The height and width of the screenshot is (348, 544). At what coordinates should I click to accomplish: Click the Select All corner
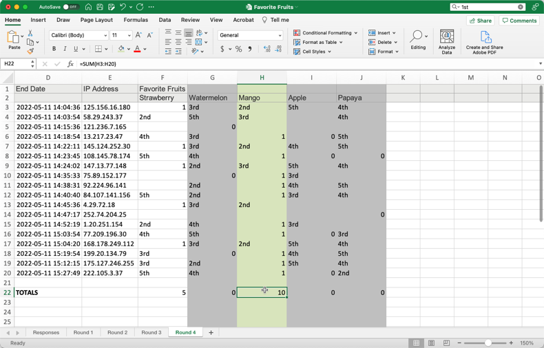pyautogui.click(x=7, y=78)
